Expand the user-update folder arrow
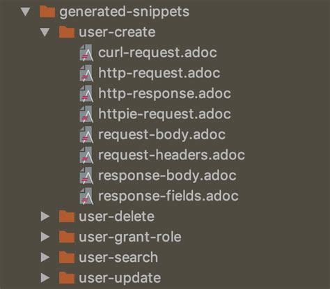 pyautogui.click(x=45, y=278)
